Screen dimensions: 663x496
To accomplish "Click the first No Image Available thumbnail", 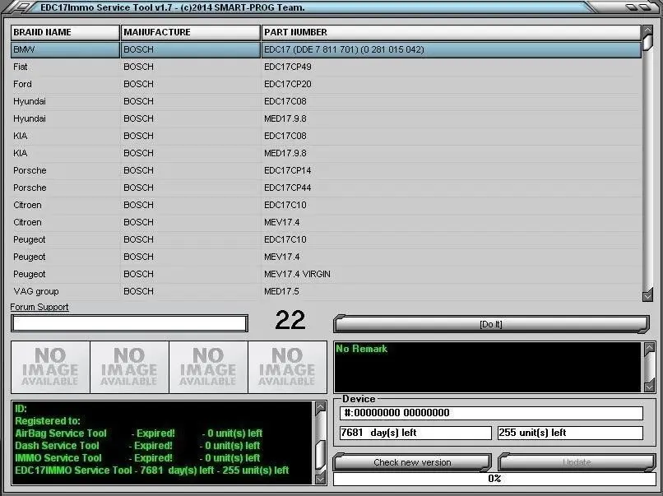I will tap(50, 367).
